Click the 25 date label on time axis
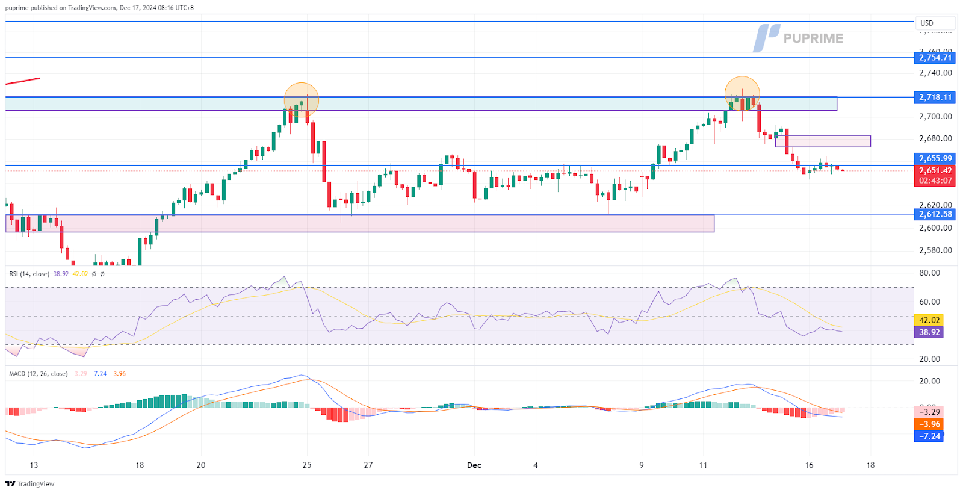 coord(307,465)
